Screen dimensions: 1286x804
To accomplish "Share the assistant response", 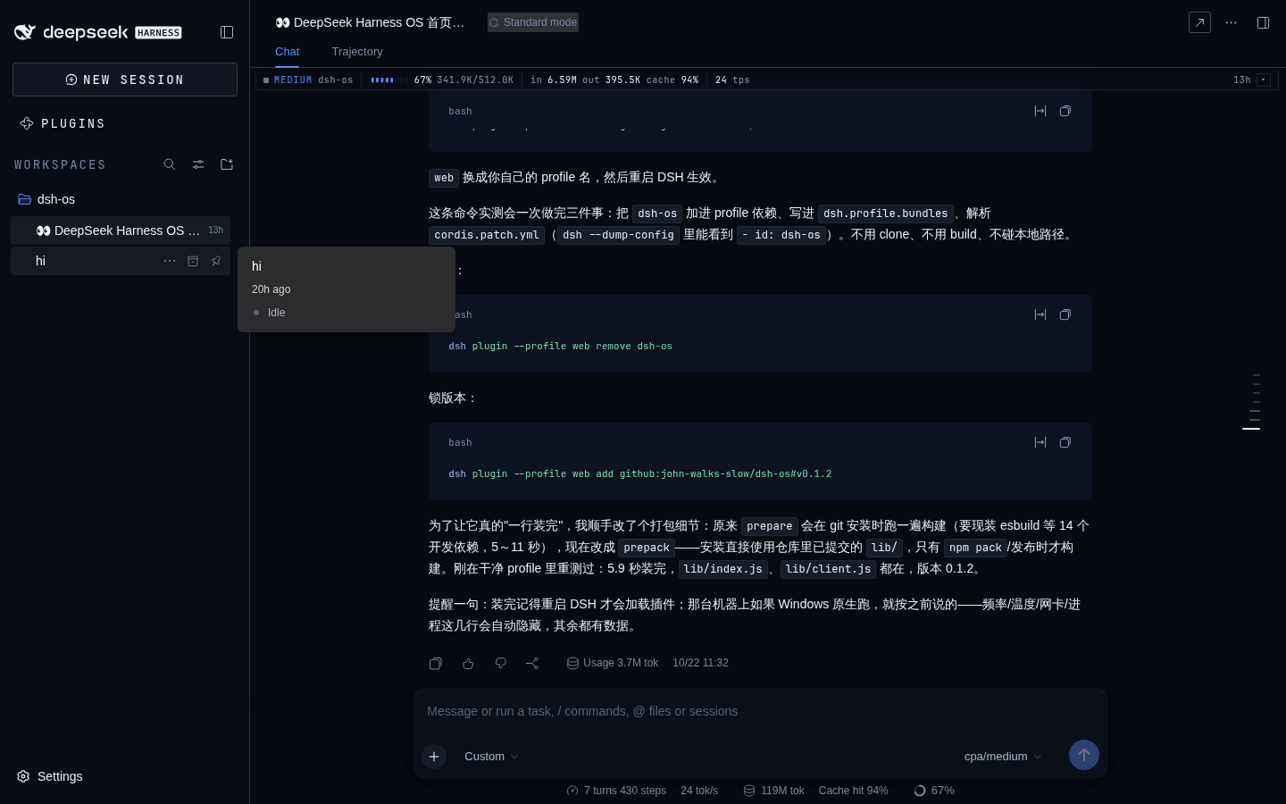I will (x=532, y=663).
